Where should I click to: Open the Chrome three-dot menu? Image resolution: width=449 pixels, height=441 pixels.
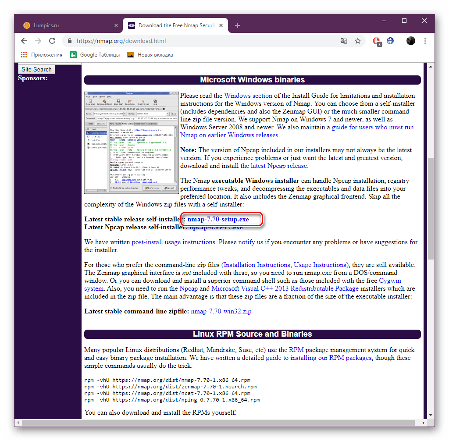tap(425, 40)
